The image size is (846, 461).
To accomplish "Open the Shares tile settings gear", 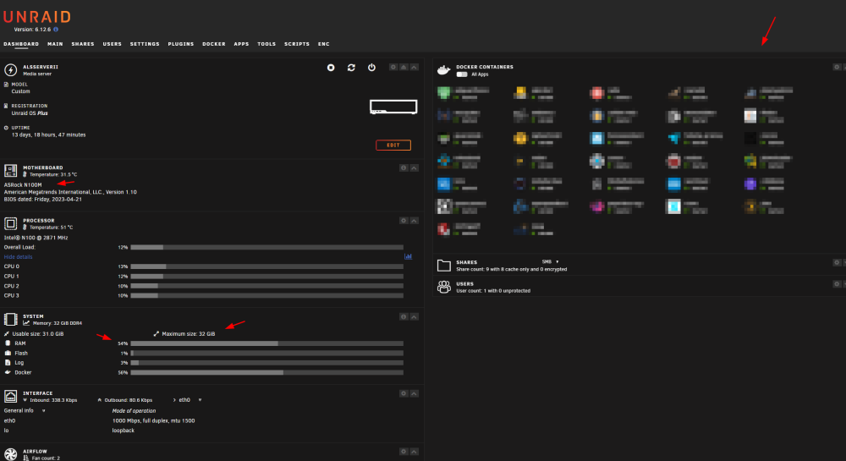I will (x=837, y=262).
